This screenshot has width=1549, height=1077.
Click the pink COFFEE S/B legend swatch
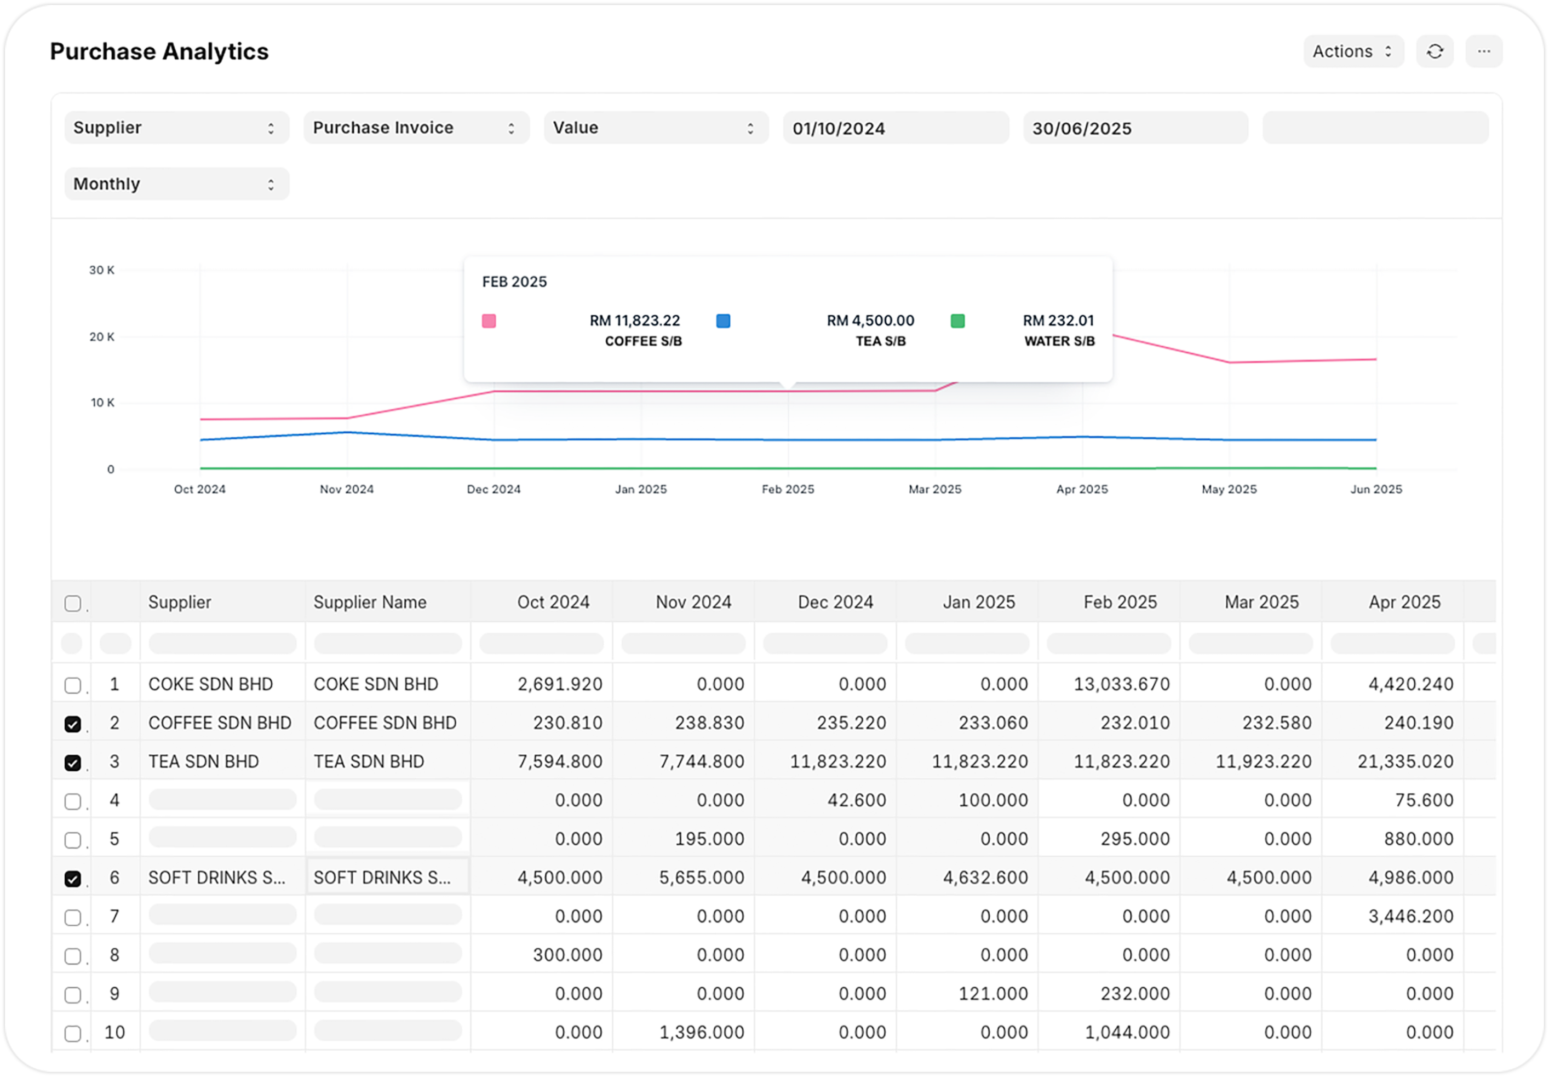pos(489,320)
